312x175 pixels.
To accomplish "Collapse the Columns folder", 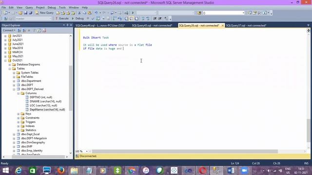I will coord(19,93).
